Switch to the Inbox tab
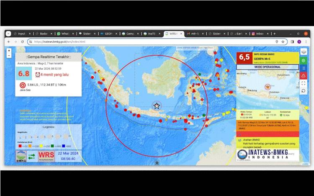Screen dimensions: 314x196 click(260, 34)
